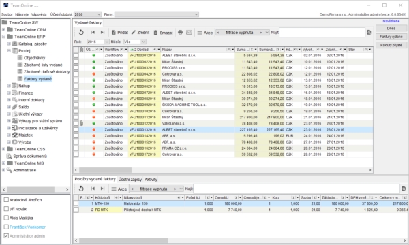Screen dimensions: 409x245
Task: Select Vydané faktury tab
Action: pyautogui.click(x=88, y=23)
